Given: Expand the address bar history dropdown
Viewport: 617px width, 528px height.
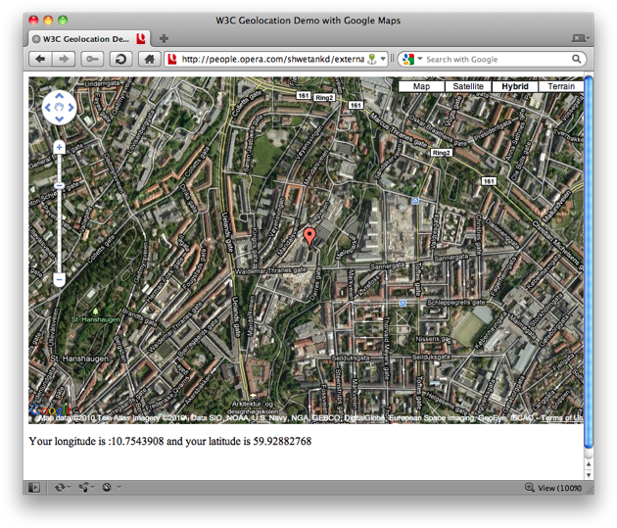Looking at the screenshot, I should coord(383,60).
